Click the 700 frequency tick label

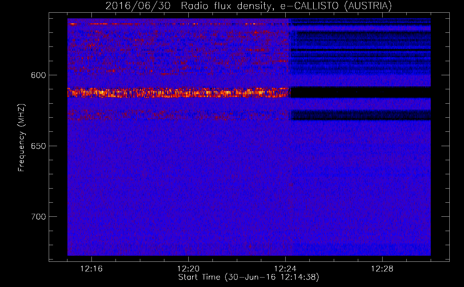coord(38,217)
